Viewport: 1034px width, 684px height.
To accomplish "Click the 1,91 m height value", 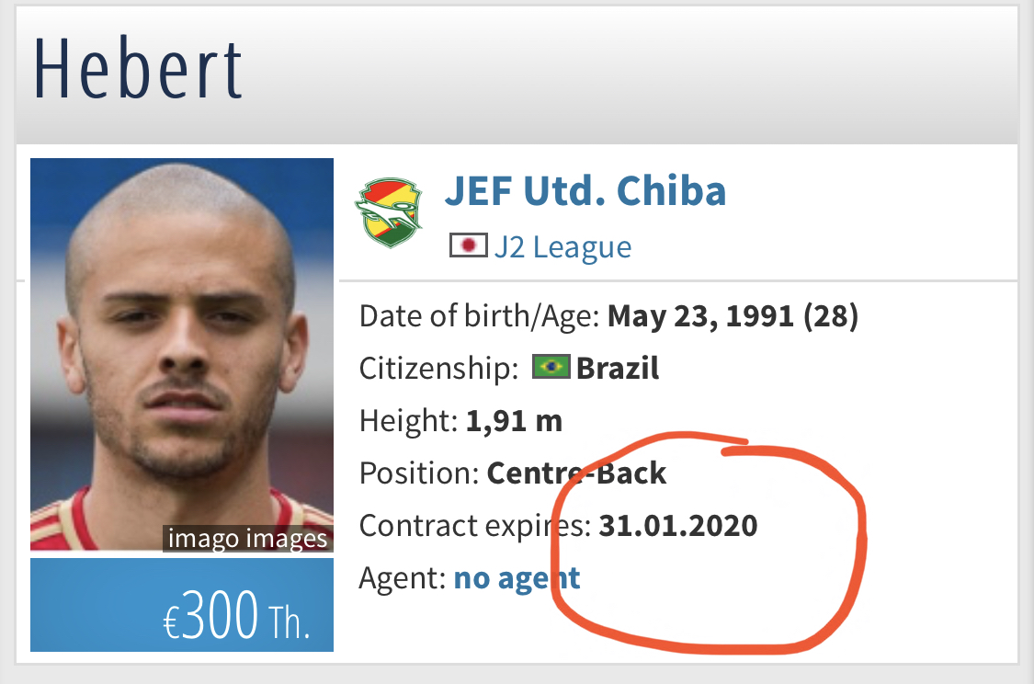I will coord(515,421).
